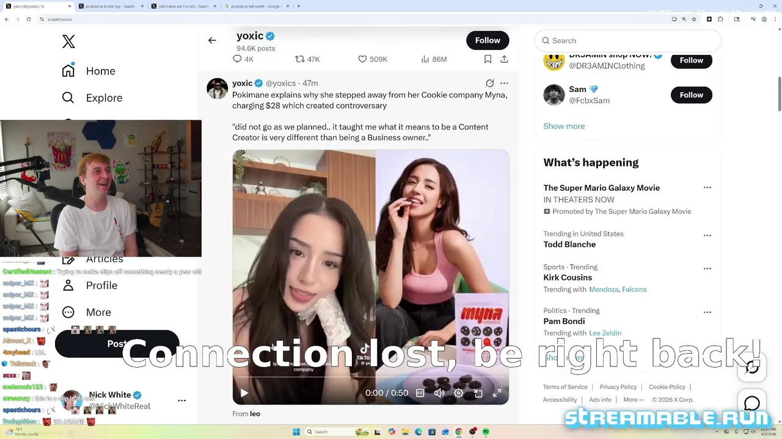
Task: Open the Falcons trending link
Action: pyautogui.click(x=634, y=289)
